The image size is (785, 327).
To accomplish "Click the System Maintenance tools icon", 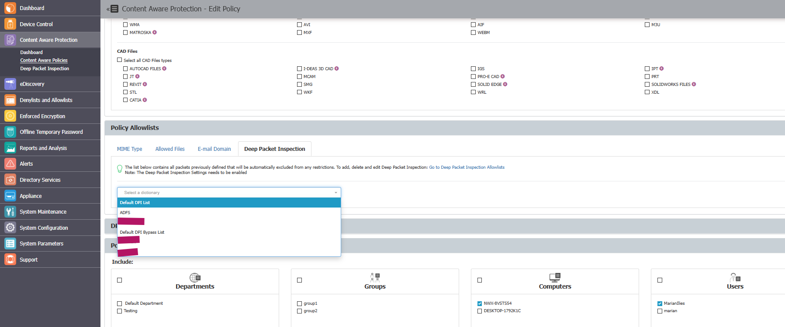I will pyautogui.click(x=10, y=211).
